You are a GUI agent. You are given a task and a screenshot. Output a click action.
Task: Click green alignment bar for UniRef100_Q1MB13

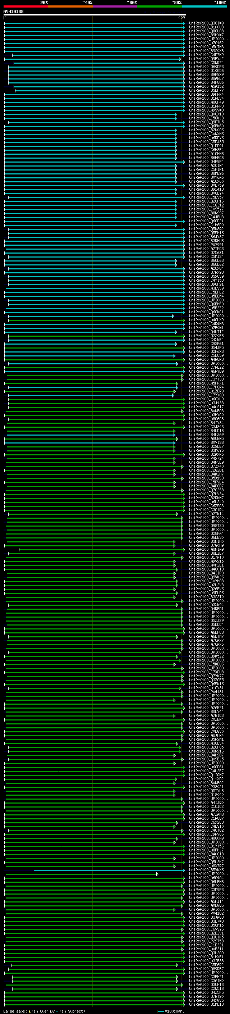click(95, 1005)
